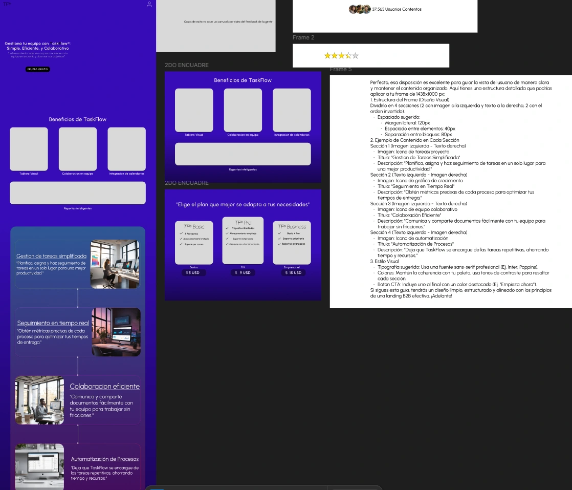The height and width of the screenshot is (490, 572).
Task: Select Reportes inteligentes wide card in 2DO ENCUADRE frame
Action: click(243, 154)
